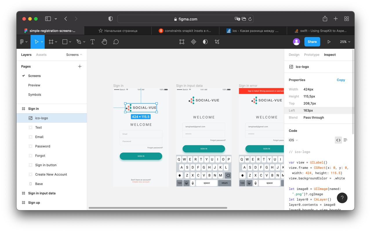Select the Sign in input data frame layer
This screenshot has width=371, height=232.
(52, 193)
